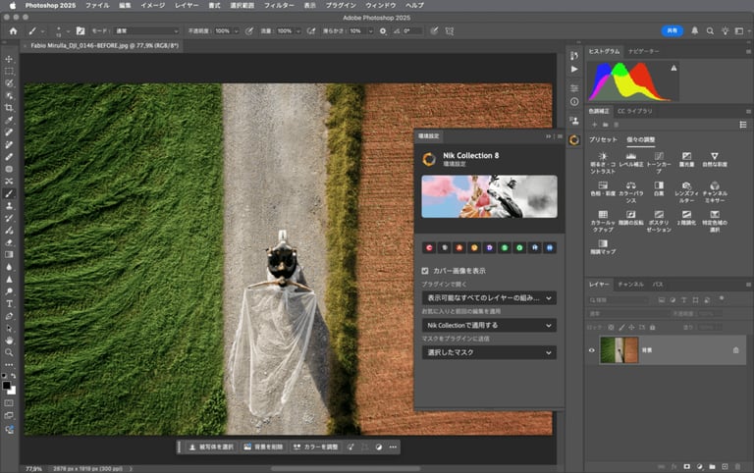The height and width of the screenshot is (473, 754).
Task: Select the Zoom magnifier tool
Action: pos(9,352)
